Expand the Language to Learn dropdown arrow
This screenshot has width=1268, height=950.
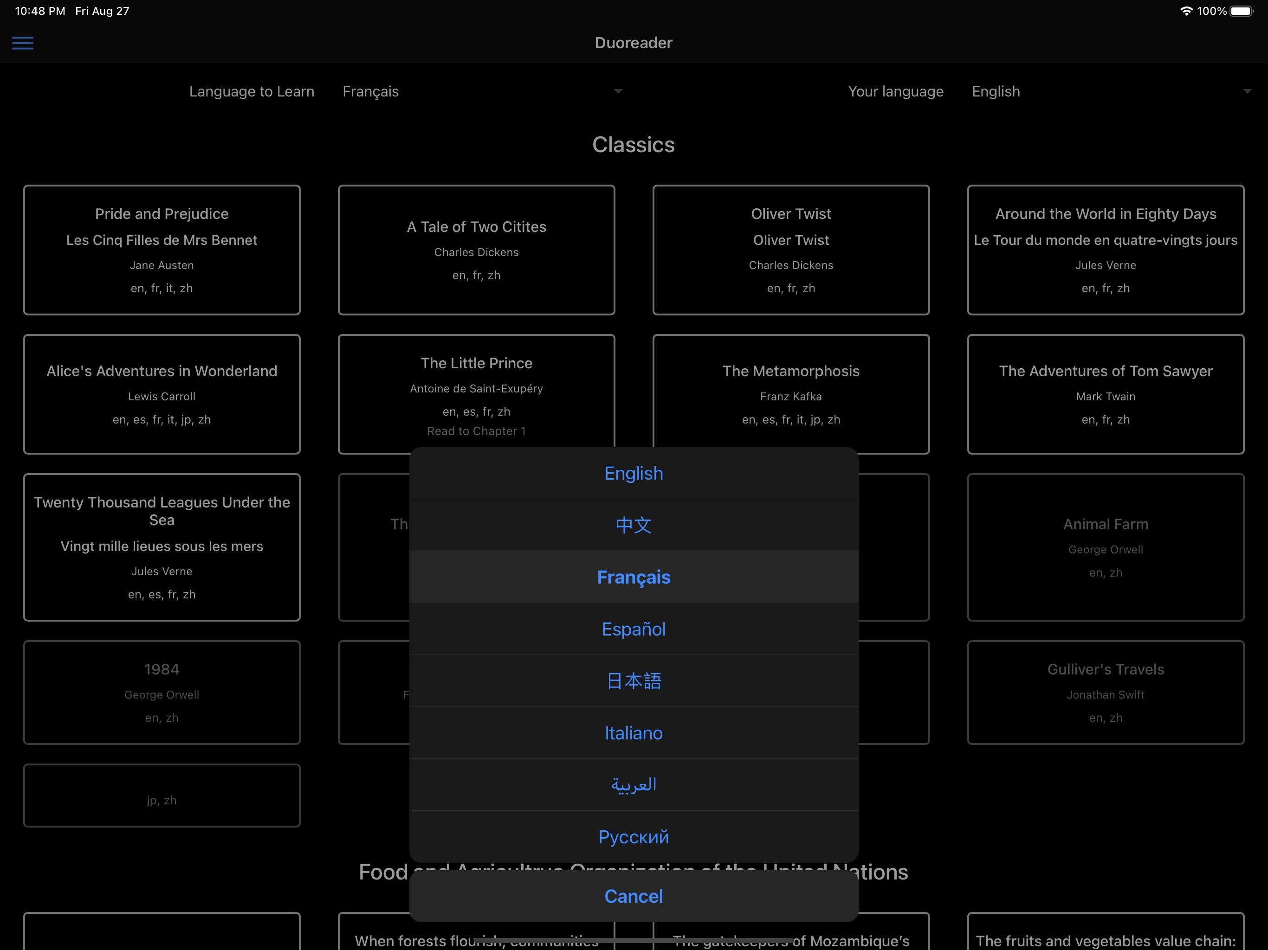[618, 92]
